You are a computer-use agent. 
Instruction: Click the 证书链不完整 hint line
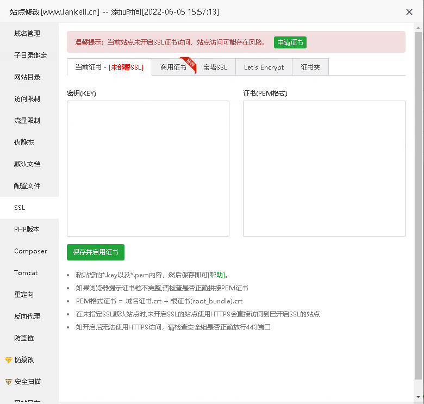click(x=162, y=288)
